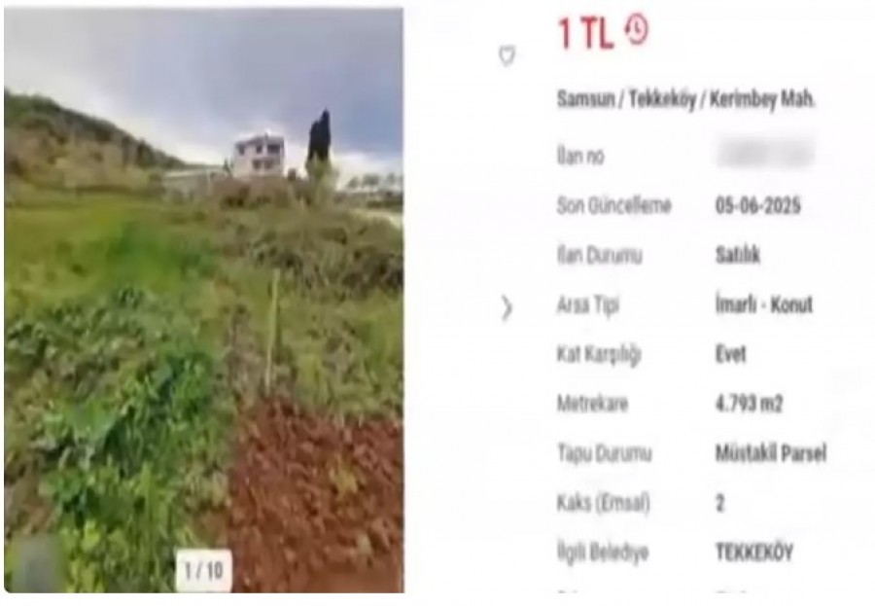Click the Metrekare label
The height and width of the screenshot is (606, 875).
593,404
